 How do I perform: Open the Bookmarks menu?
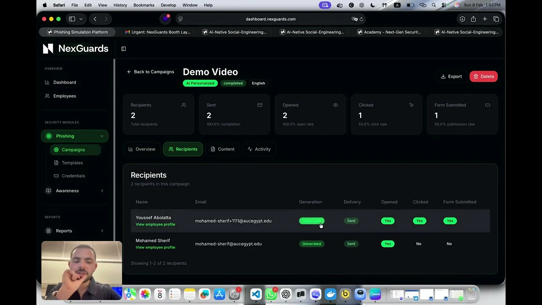click(144, 5)
